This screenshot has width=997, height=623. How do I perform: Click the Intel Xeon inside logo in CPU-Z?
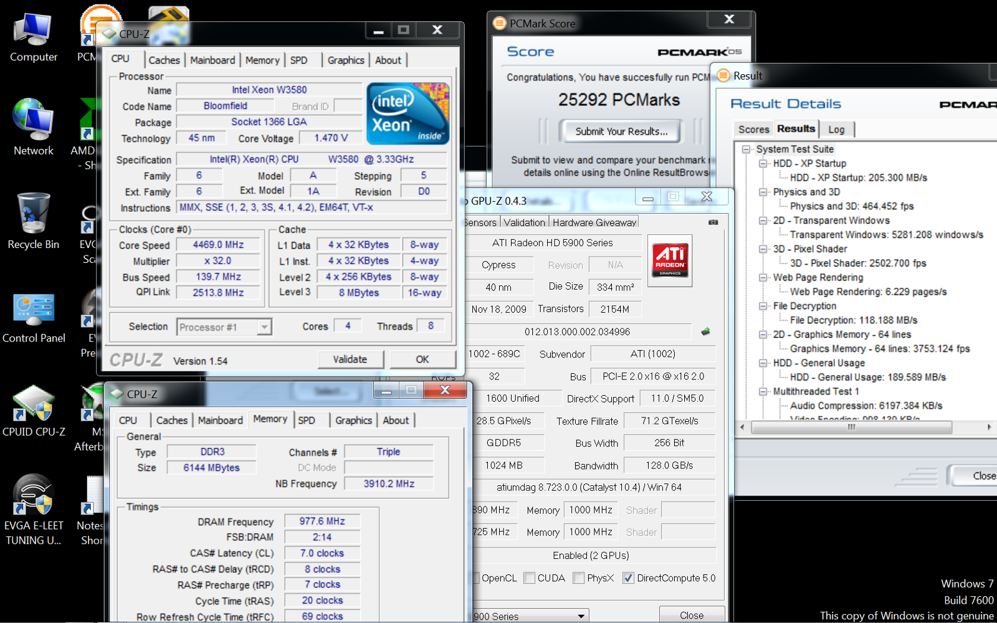408,114
